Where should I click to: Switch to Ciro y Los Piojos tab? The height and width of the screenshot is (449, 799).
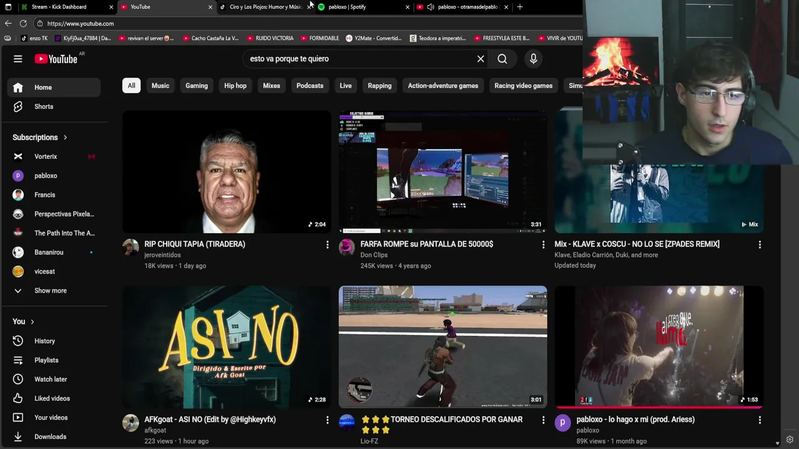coord(265,7)
